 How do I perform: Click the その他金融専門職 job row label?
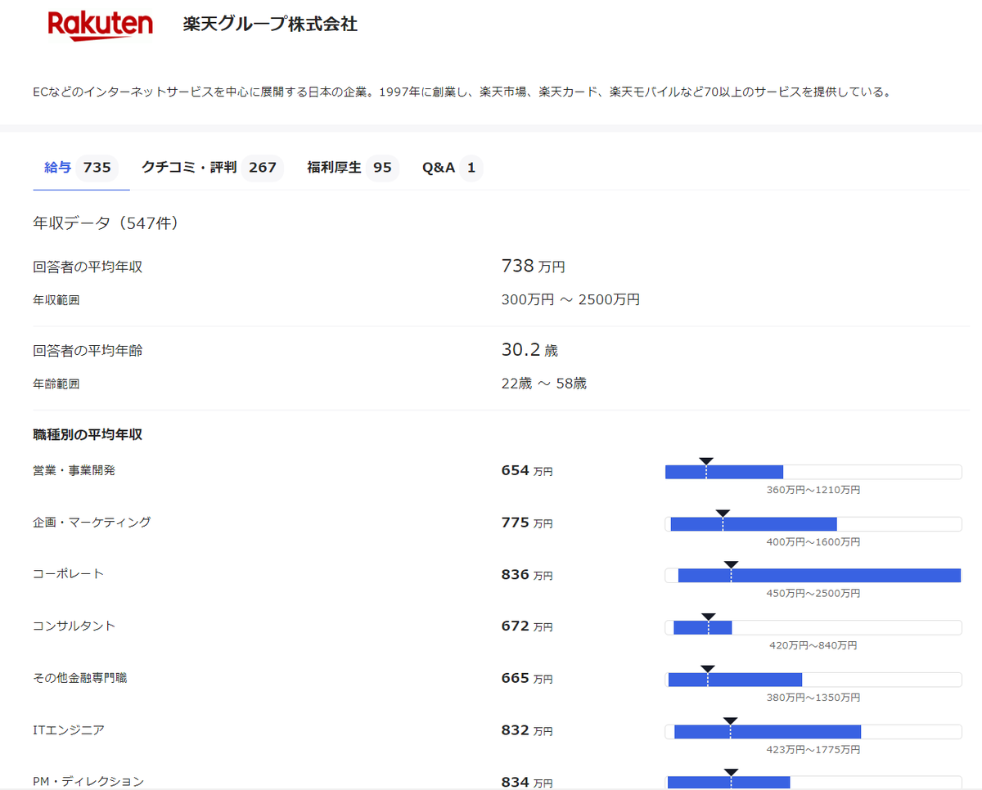tap(80, 677)
